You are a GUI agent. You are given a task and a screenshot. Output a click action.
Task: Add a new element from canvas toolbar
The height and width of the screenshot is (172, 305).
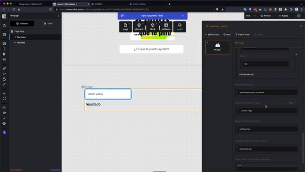point(139,27)
